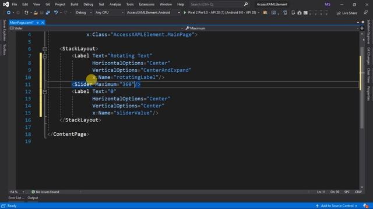This screenshot has width=373, height=209.
Task: Click the search magnifier icon
Action: pyautogui.click(x=246, y=4)
